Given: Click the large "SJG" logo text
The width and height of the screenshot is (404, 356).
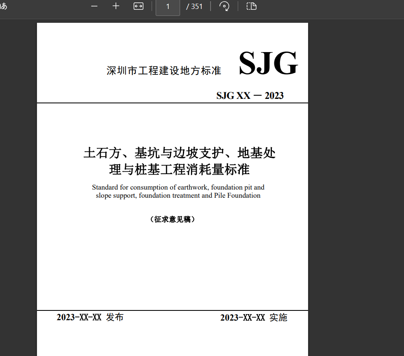Looking at the screenshot, I should click(268, 63).
